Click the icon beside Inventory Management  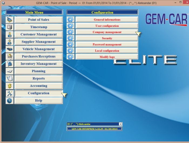(9, 64)
